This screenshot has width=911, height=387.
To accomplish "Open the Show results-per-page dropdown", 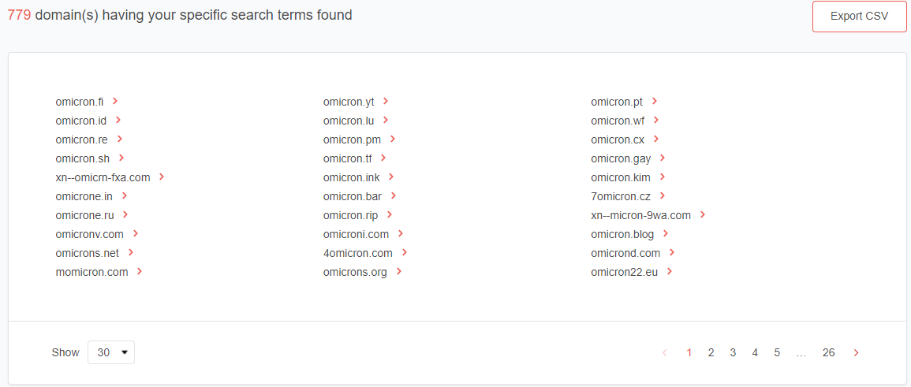I will (111, 352).
